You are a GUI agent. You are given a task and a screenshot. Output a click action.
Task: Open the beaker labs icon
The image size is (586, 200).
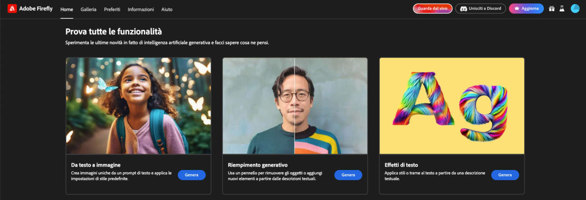click(x=562, y=8)
